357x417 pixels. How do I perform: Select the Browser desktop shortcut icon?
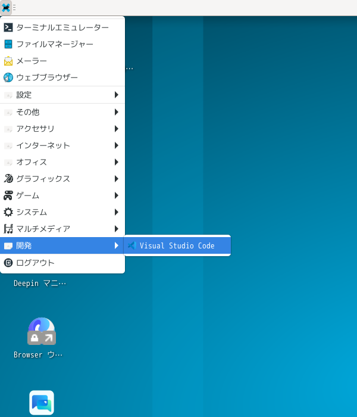point(42,331)
